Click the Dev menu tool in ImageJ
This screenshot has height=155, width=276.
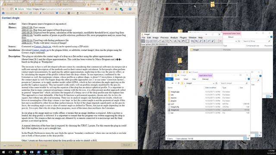(192, 41)
